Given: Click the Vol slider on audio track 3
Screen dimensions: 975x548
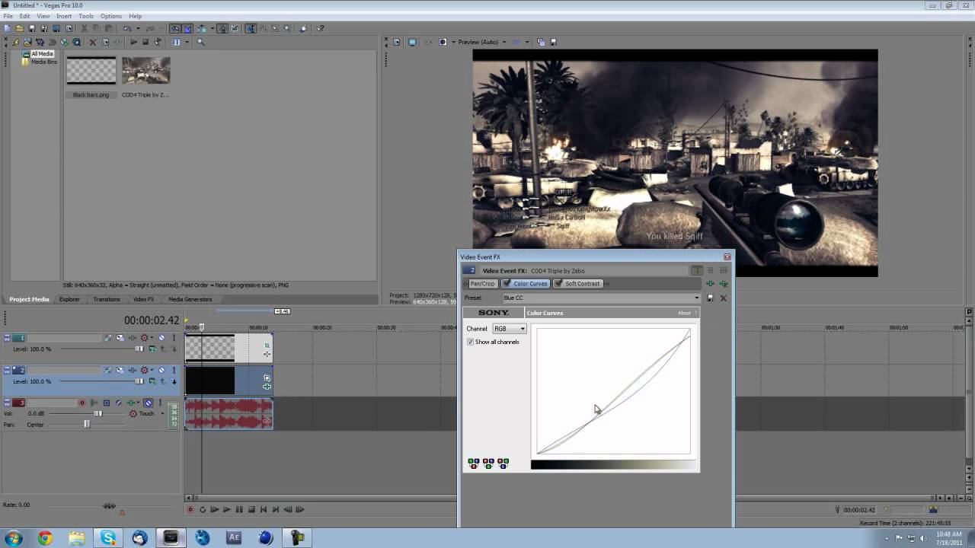Looking at the screenshot, I should point(97,413).
